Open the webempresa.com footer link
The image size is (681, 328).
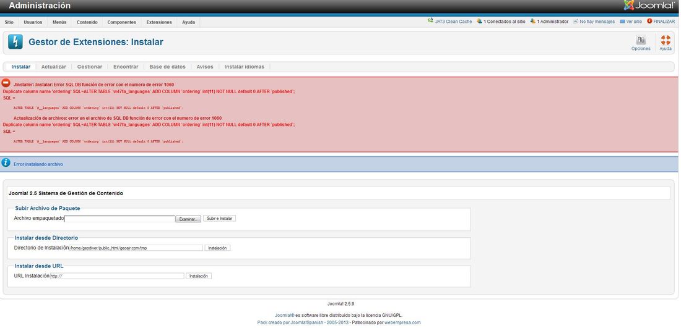402,323
